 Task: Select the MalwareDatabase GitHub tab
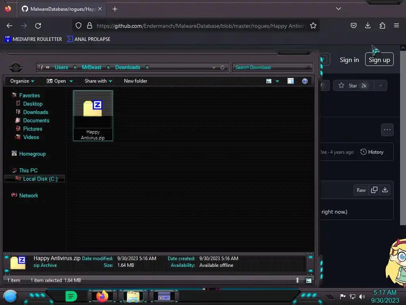[62, 9]
